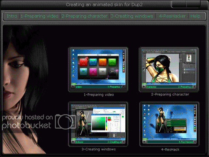Image resolution: width=209 pixels, height=157 pixels.
Task: Select the 2-Preparing character tab
Action: coord(84,16)
